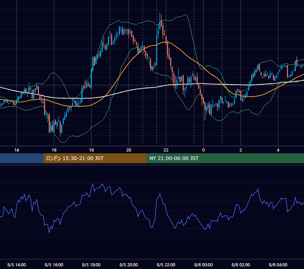
Task: Click the 8/6 00:00 date label
Action: (x=203, y=265)
